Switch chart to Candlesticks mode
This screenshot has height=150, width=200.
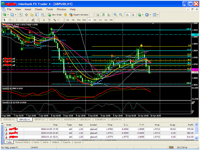tap(103, 15)
